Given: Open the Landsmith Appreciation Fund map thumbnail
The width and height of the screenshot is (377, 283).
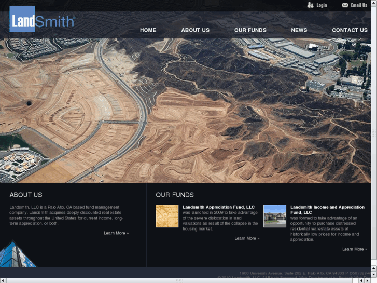Looking at the screenshot, I should pyautogui.click(x=167, y=216).
